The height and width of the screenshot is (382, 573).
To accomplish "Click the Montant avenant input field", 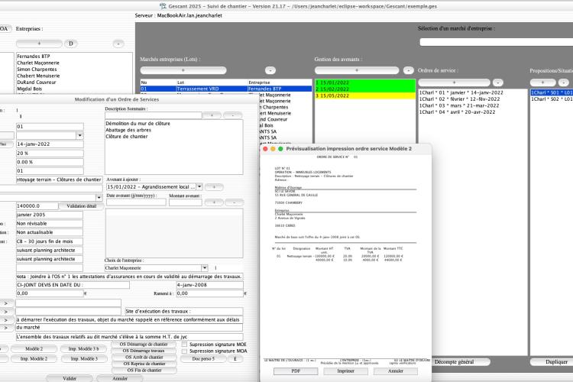I will tap(186, 202).
